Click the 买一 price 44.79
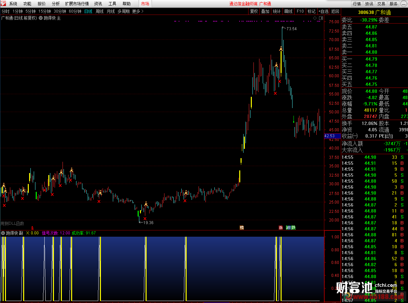Screen dimensions: 408x303 (371, 59)
